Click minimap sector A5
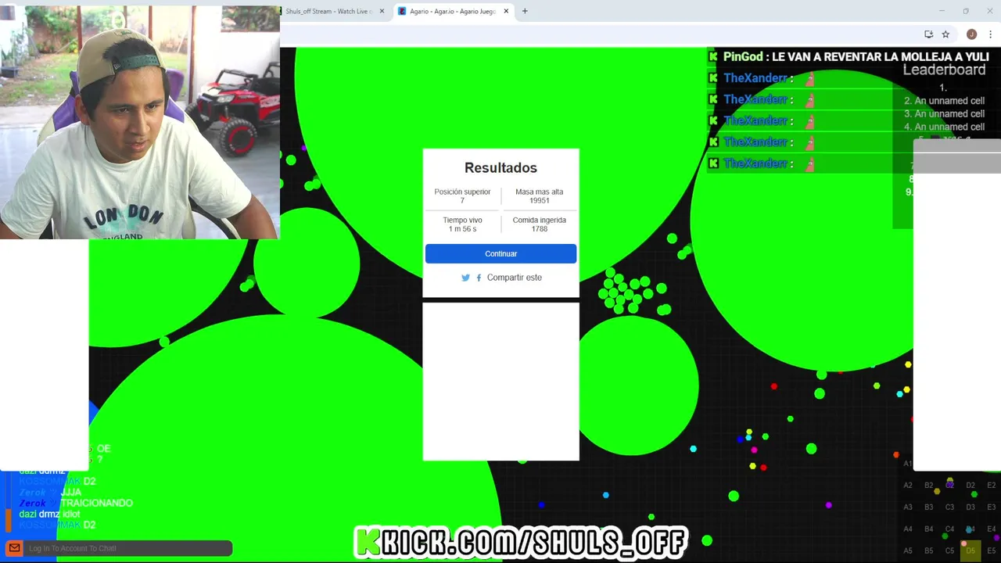 (908, 550)
